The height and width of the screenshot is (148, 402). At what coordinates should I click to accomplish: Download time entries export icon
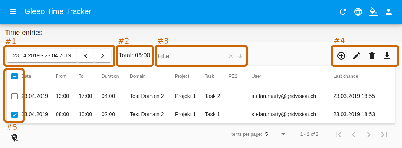(387, 56)
